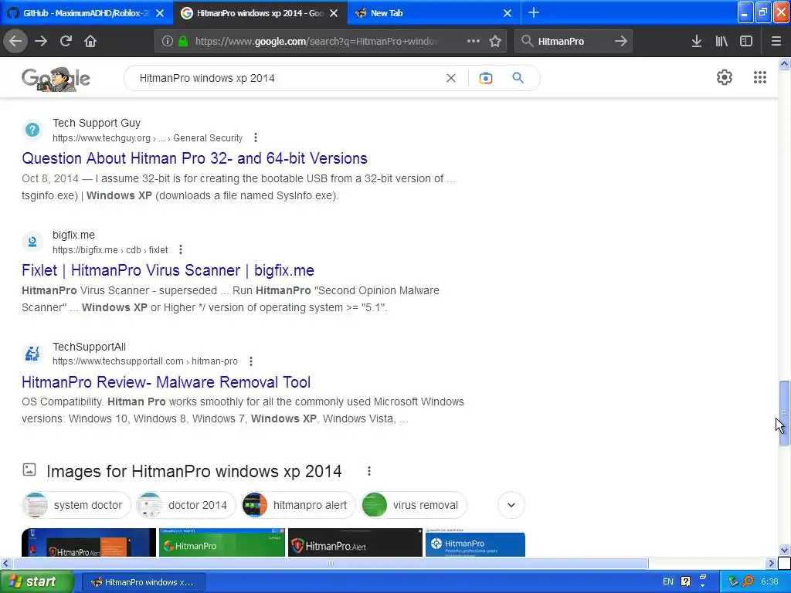Viewport: 791px width, 593px height.
Task: Close the GitHub tab
Action: tap(160, 13)
